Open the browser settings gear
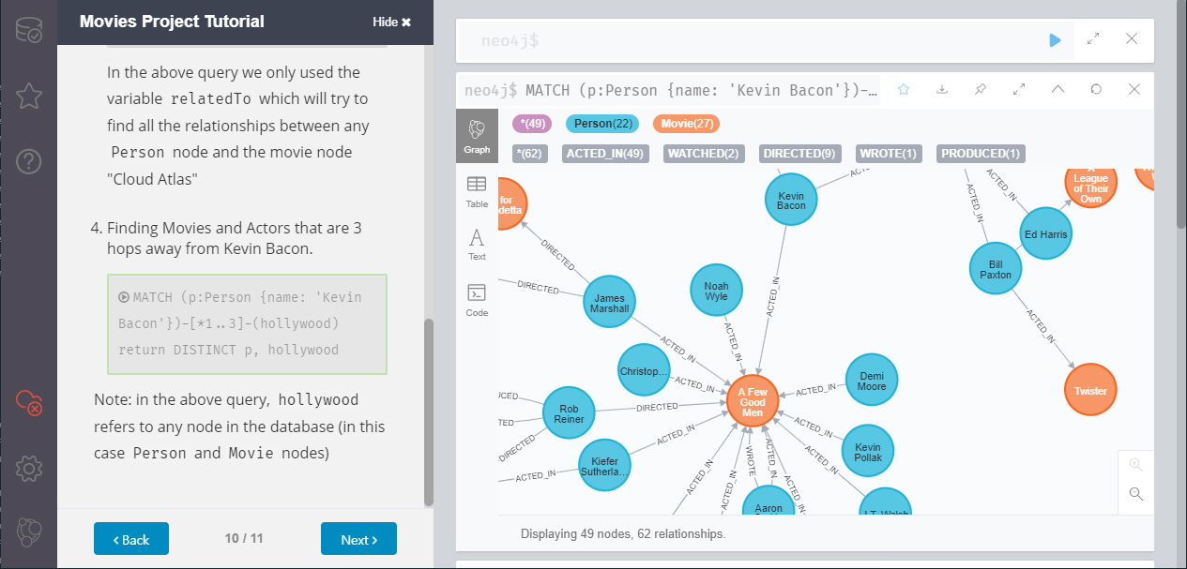This screenshot has width=1187, height=569. 28,468
